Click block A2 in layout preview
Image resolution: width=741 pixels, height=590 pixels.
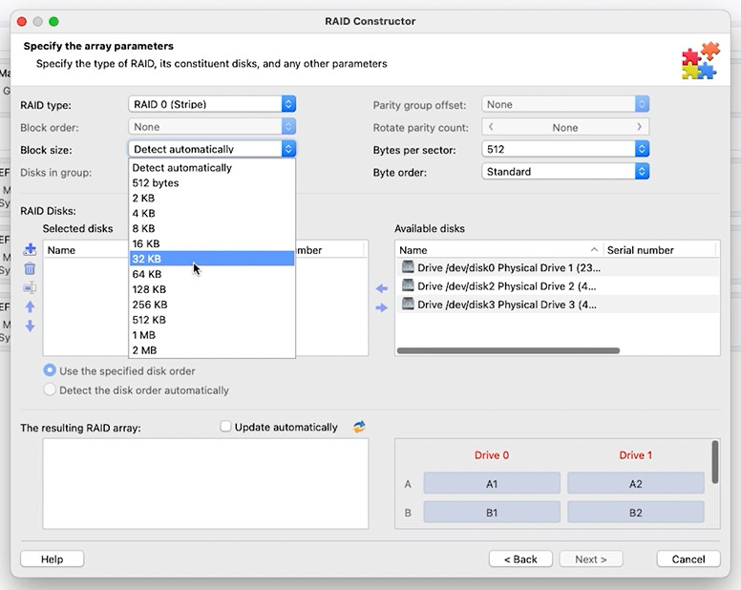636,484
